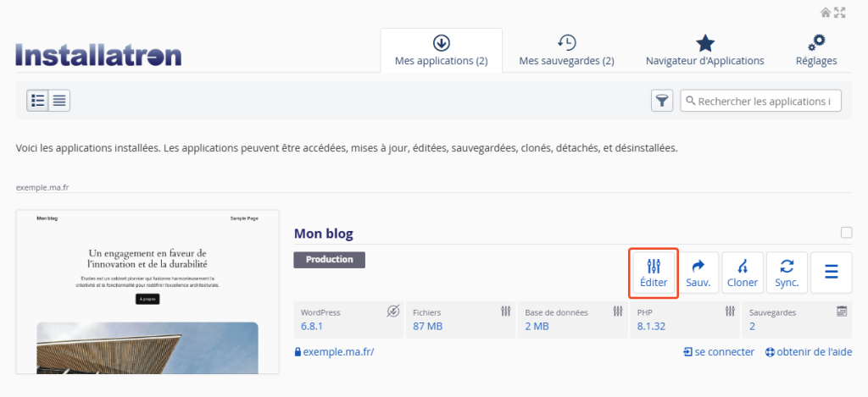This screenshot has height=397, width=868.
Task: Click the se connecter link
Action: tap(717, 352)
